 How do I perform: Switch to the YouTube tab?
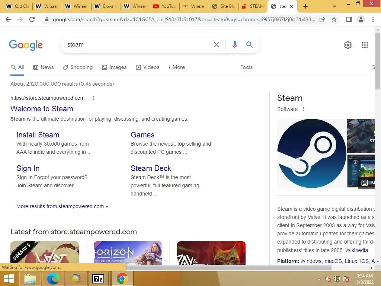point(164,6)
